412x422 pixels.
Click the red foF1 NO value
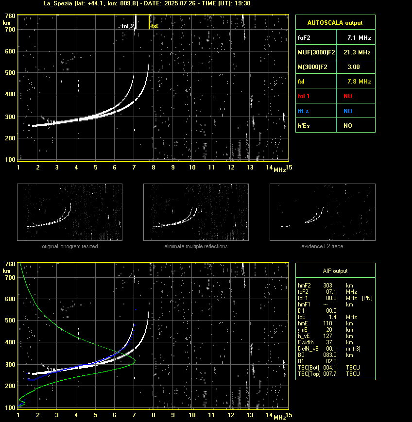coord(348,96)
